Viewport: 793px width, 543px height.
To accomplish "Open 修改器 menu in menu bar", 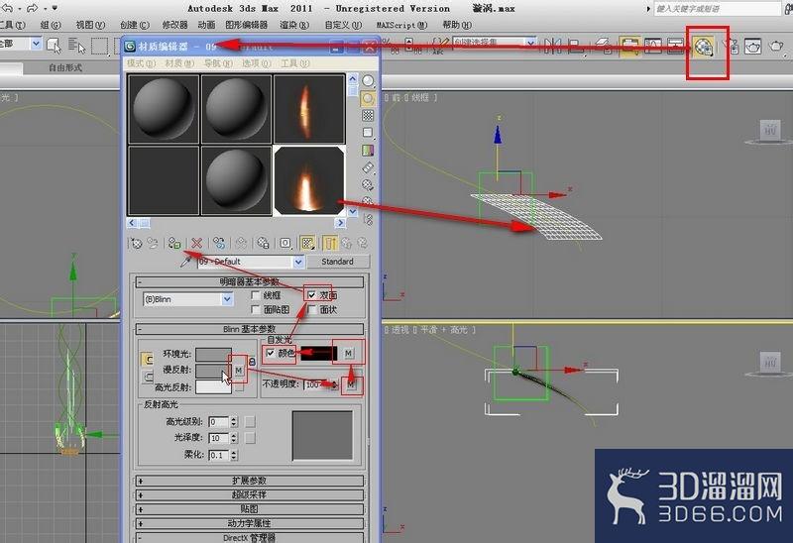I will (x=175, y=25).
